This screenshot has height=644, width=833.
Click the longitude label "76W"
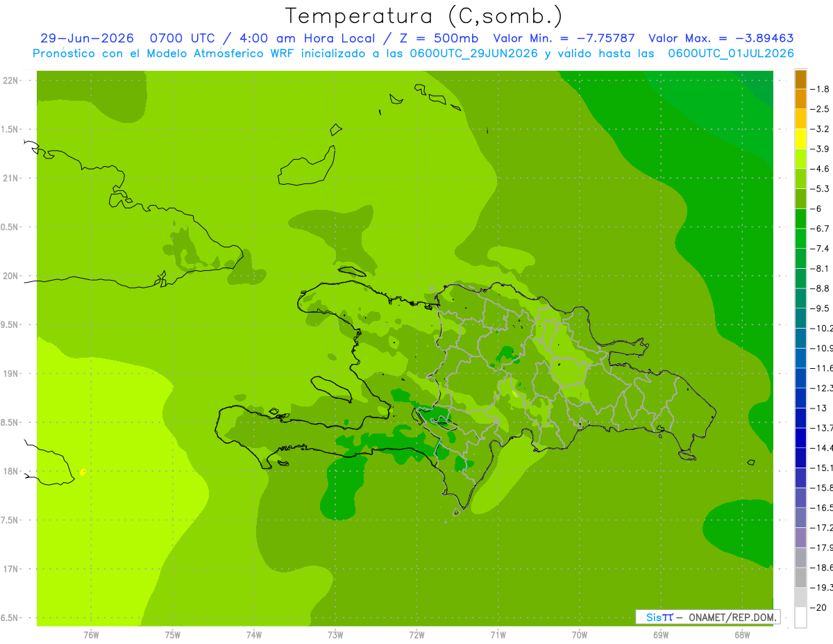[x=91, y=634]
